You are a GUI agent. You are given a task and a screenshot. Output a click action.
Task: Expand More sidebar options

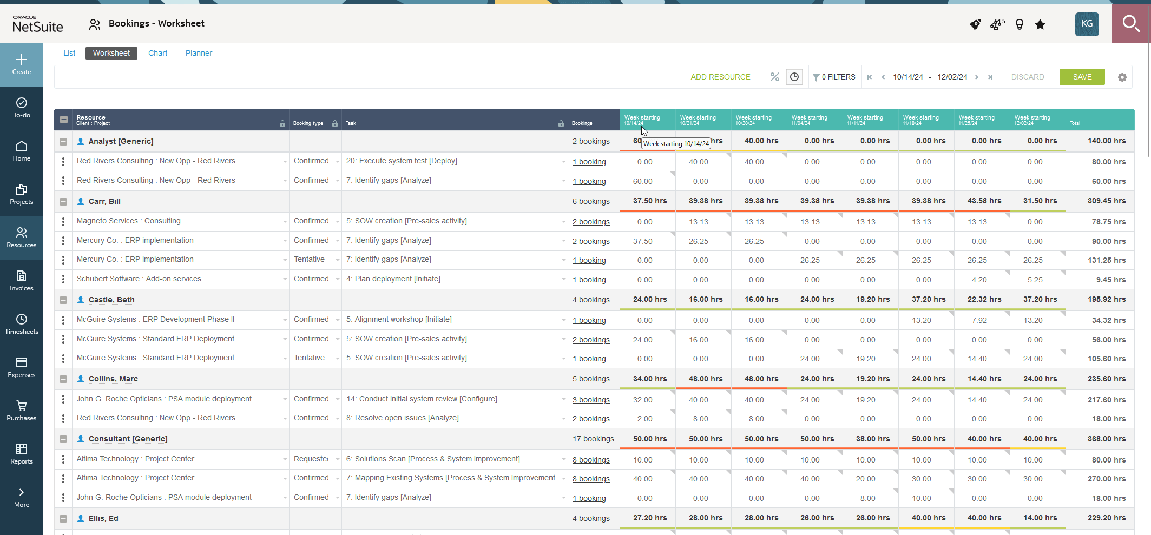click(x=22, y=498)
